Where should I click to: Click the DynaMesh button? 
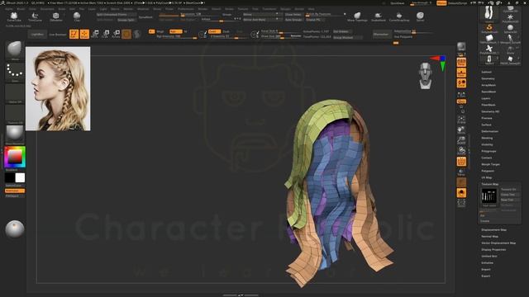(x=145, y=16)
